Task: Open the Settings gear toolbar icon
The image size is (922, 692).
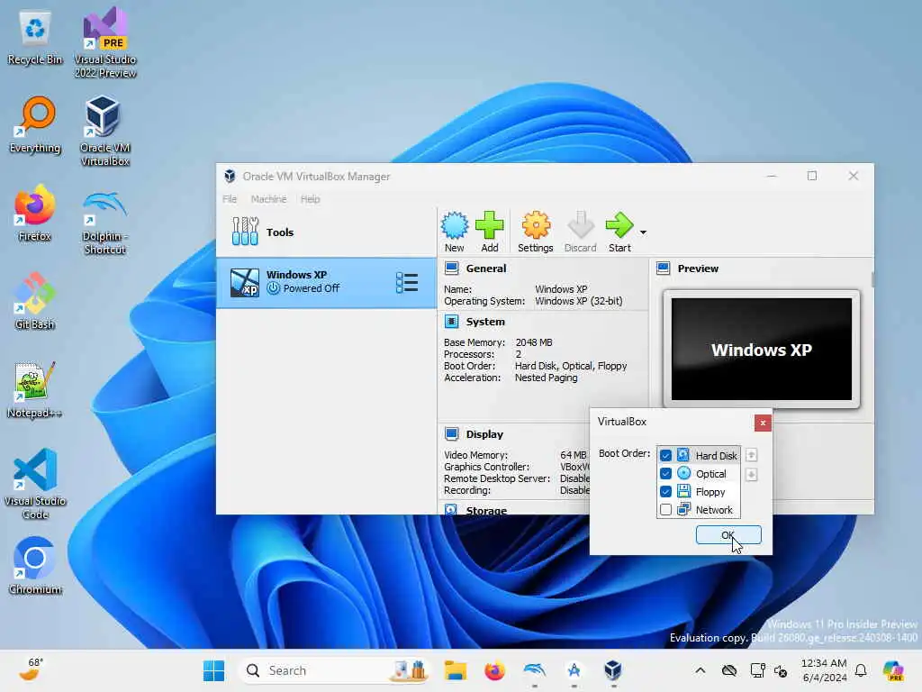Action: (535, 232)
